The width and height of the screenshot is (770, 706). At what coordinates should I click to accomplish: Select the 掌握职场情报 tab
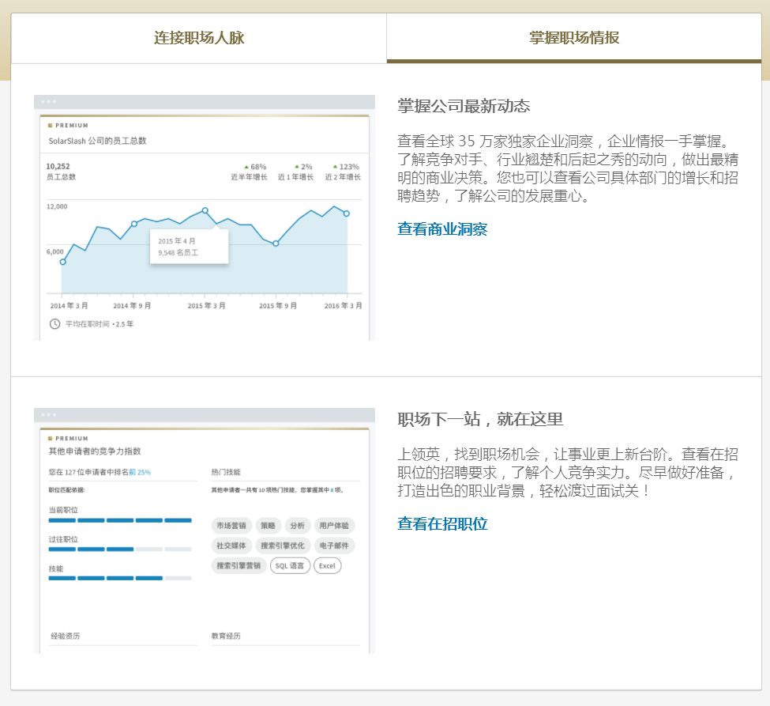coord(574,38)
